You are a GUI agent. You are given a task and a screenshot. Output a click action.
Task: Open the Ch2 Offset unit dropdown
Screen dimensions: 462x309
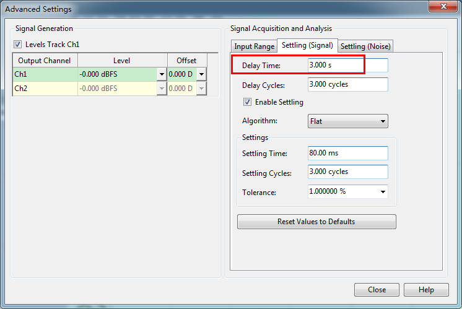(x=201, y=89)
